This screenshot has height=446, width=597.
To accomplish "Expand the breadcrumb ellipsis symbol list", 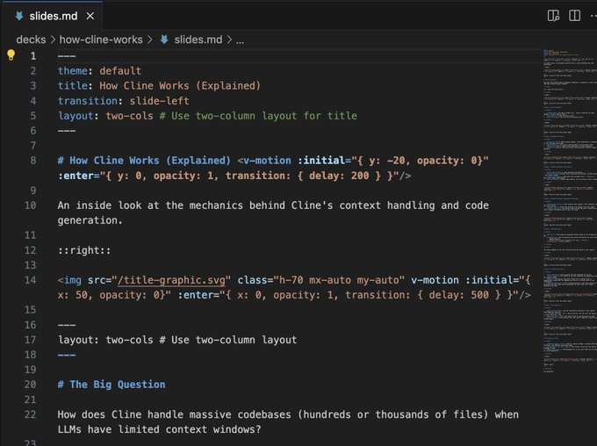I will (x=240, y=40).
